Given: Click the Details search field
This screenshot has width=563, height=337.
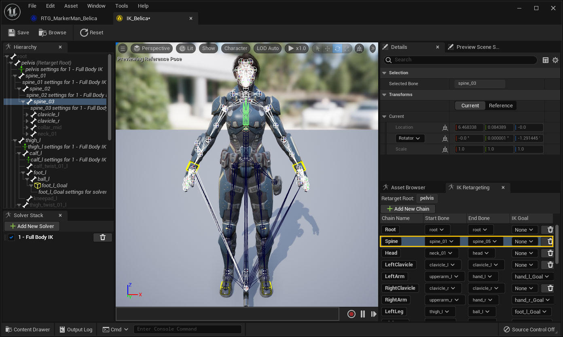Looking at the screenshot, I should pyautogui.click(x=460, y=60).
